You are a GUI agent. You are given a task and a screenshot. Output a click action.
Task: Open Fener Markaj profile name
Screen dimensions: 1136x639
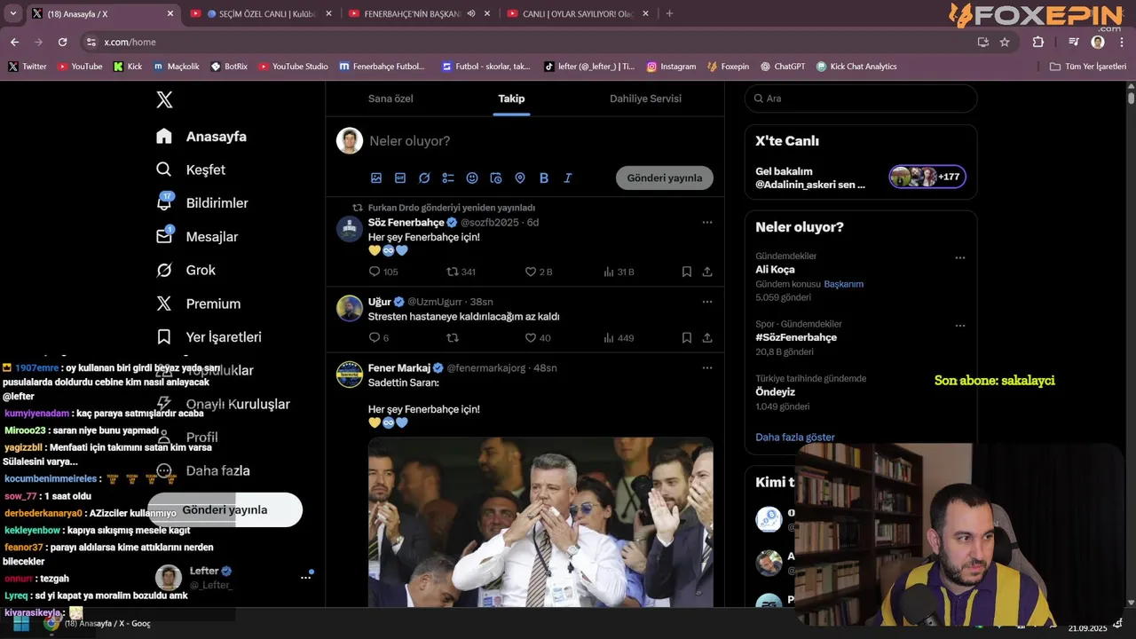tap(399, 367)
